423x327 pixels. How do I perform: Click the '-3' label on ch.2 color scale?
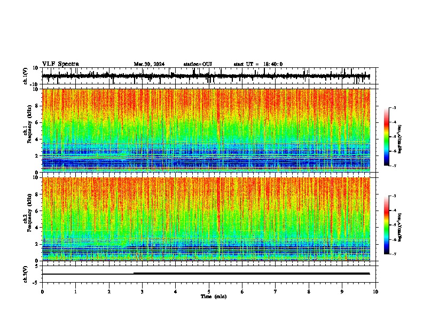point(394,196)
